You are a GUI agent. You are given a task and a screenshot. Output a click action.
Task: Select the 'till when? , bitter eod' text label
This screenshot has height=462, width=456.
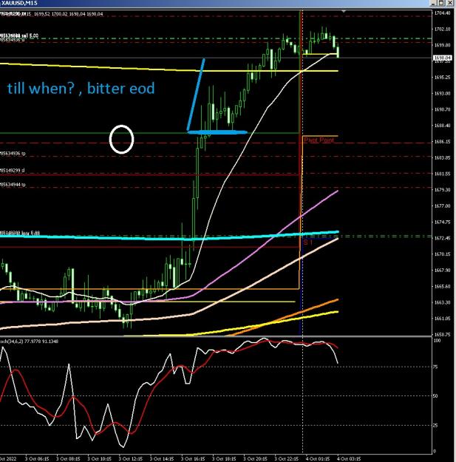tap(81, 89)
